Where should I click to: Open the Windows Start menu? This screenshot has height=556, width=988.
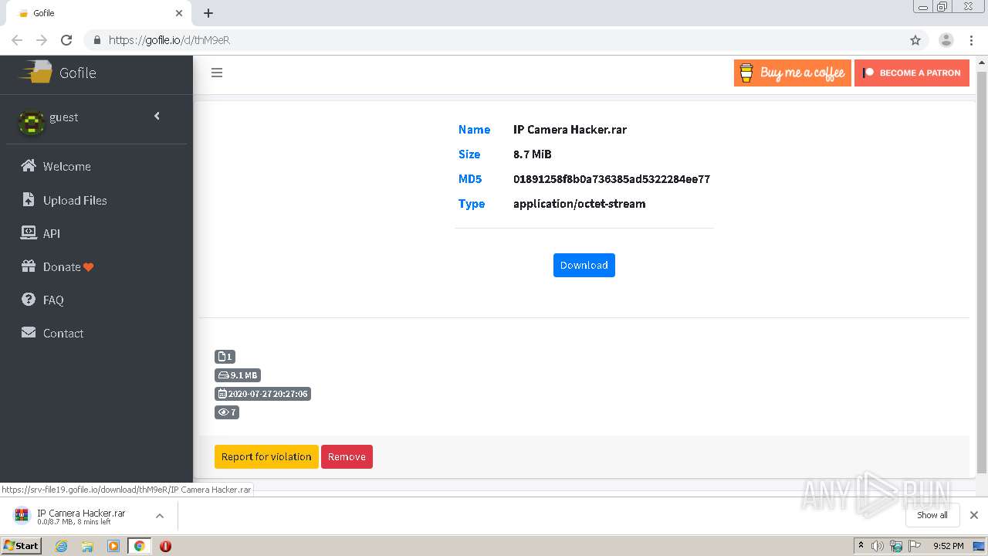pos(22,545)
